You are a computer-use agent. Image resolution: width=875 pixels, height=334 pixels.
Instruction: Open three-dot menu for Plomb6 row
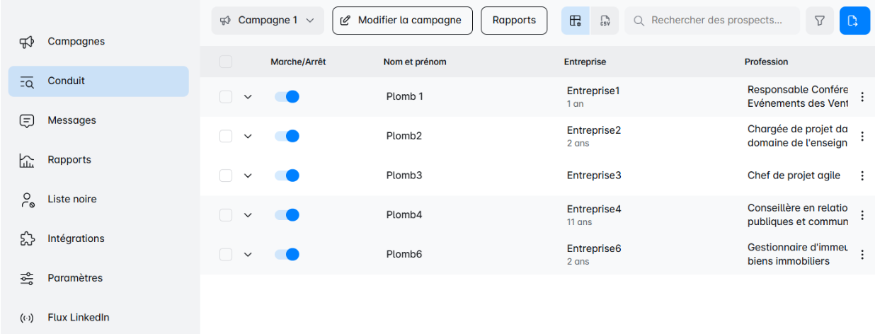tap(862, 255)
